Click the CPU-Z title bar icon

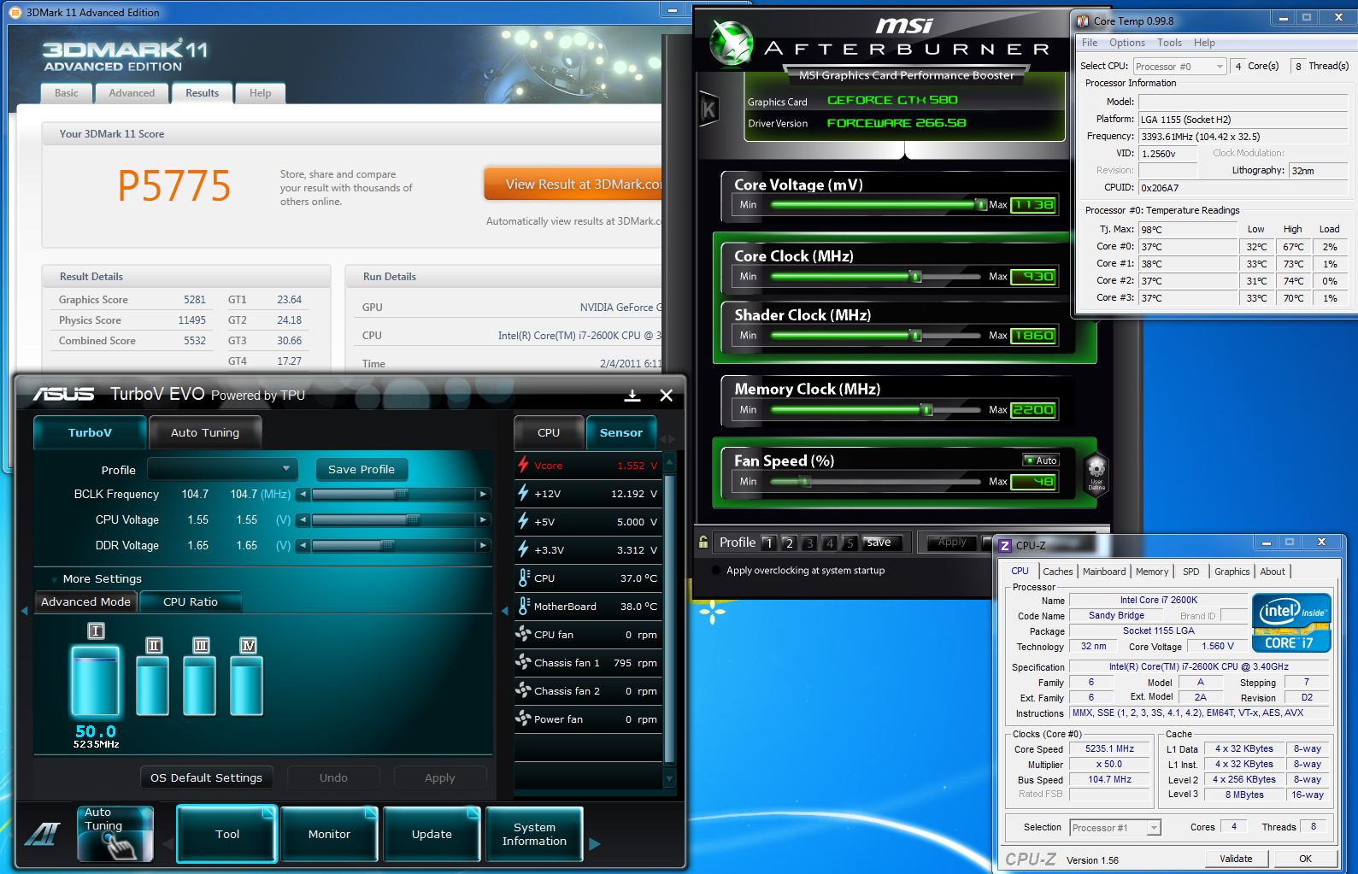click(x=1006, y=545)
